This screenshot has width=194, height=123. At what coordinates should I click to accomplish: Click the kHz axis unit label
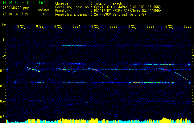[x=3, y=25]
